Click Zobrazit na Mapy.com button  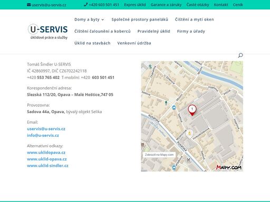(159, 155)
